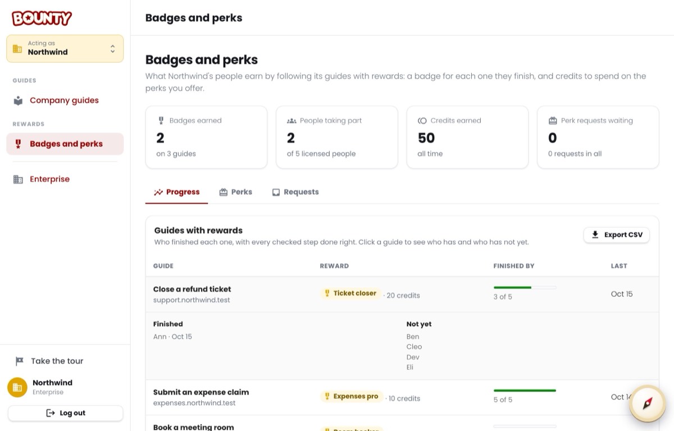Click the gift icon in Perk requests waiting
674x431 pixels.
(553, 121)
